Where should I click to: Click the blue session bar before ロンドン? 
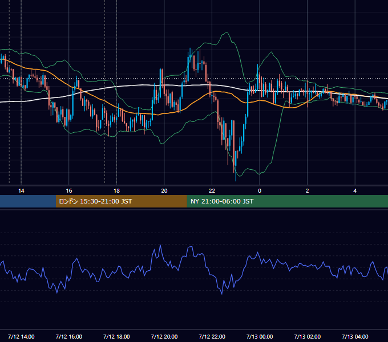28,201
